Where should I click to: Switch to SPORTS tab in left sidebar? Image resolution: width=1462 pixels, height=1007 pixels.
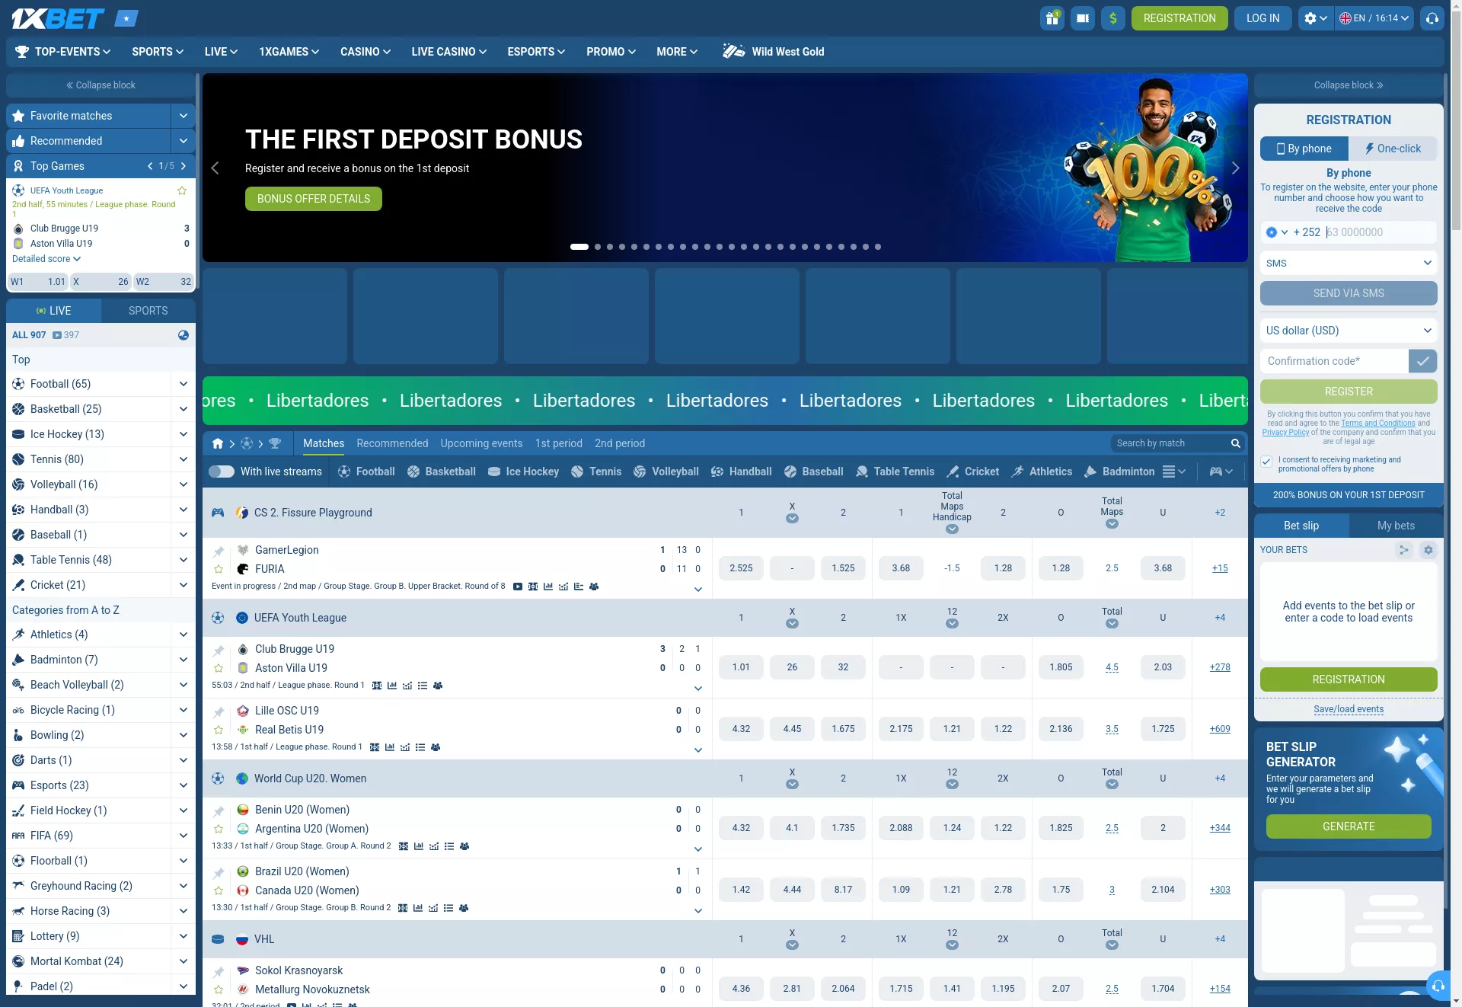click(148, 311)
